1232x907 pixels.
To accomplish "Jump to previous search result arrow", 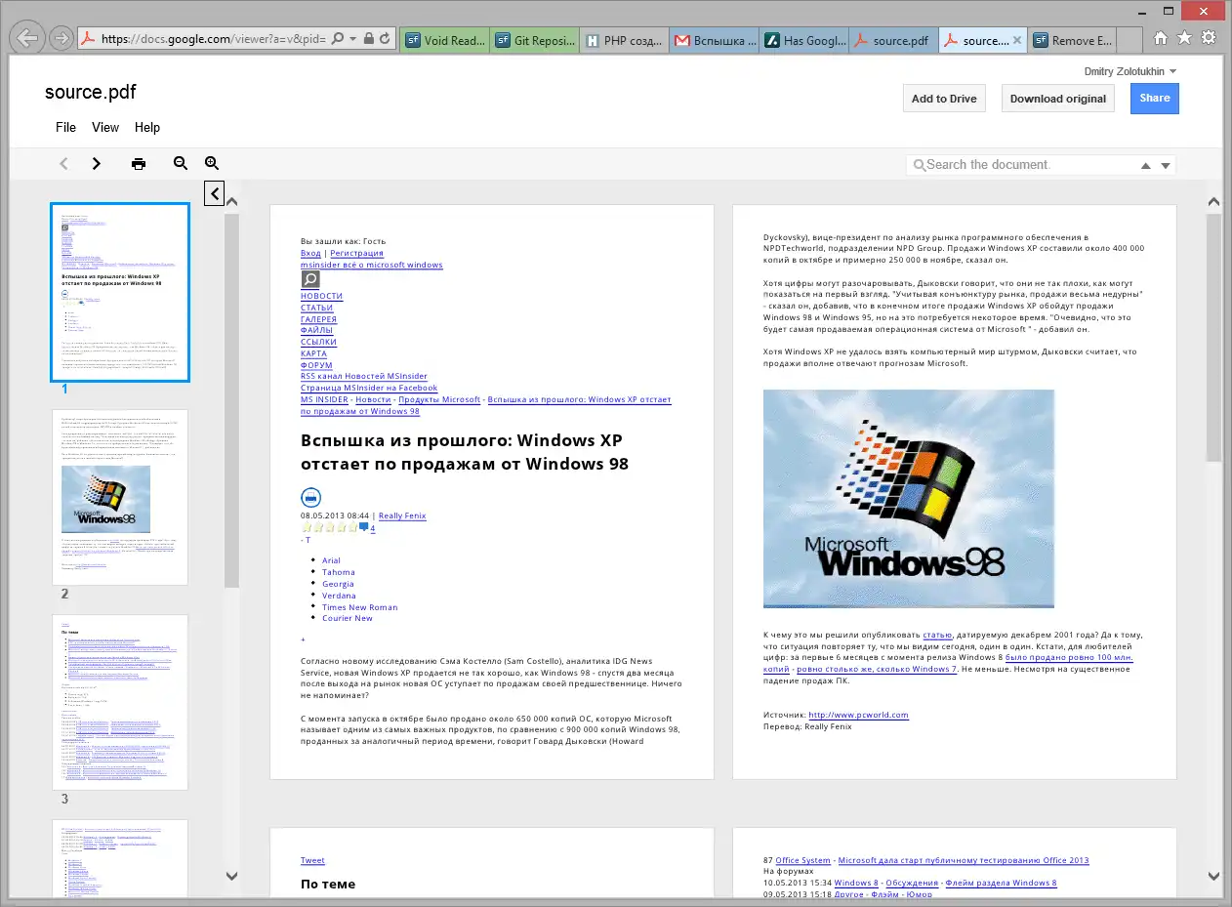I will pyautogui.click(x=1146, y=166).
